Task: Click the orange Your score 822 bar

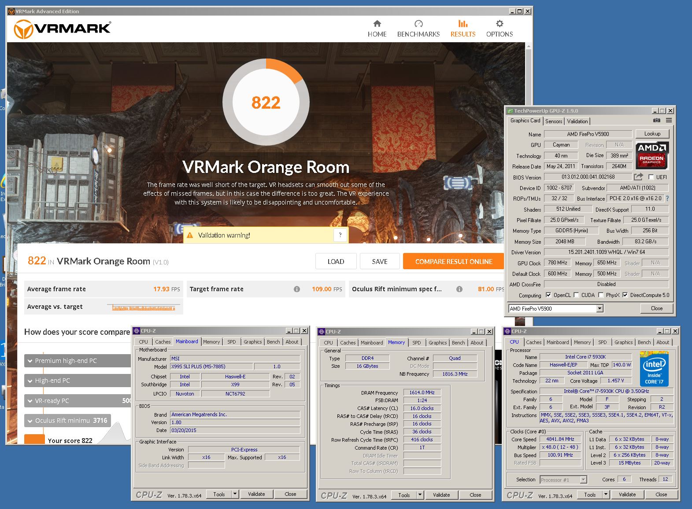Action: (x=35, y=439)
